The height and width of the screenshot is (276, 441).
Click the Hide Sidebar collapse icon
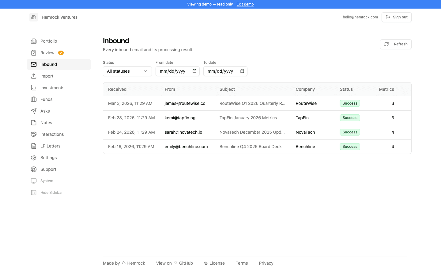[34, 193]
